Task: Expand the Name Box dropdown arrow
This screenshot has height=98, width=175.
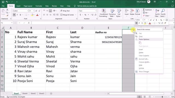Action: click(x=12, y=23)
